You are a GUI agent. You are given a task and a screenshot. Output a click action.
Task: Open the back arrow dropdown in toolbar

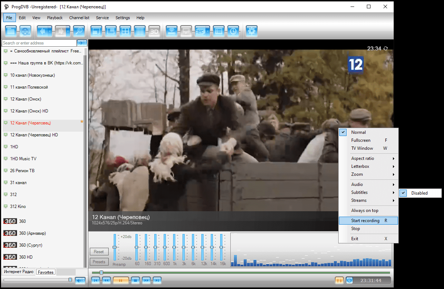(50, 31)
